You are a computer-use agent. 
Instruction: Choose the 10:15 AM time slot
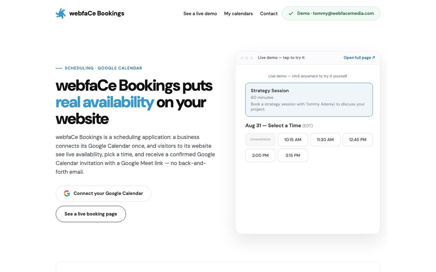click(293, 140)
